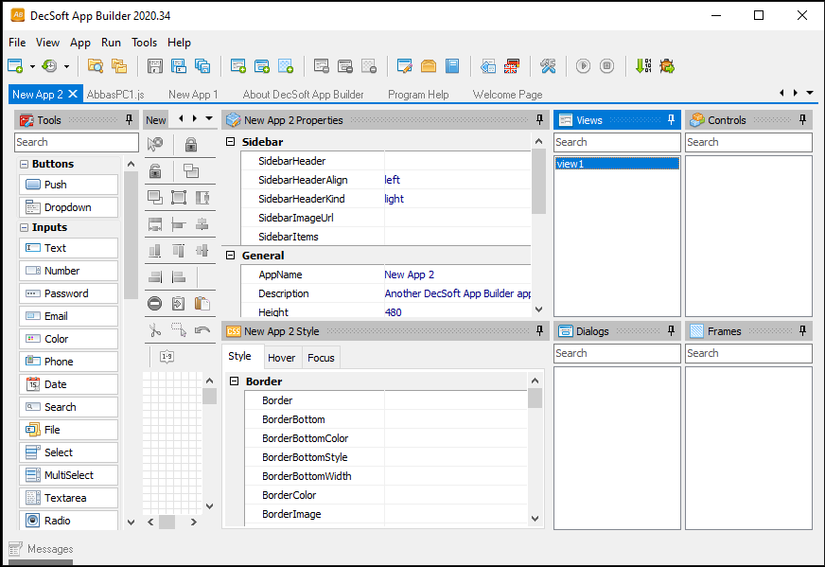Open the wrench and screwdriver tools icon
The image size is (825, 567).
pos(548,66)
